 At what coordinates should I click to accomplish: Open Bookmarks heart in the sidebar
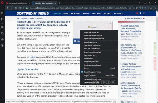click(x=2, y=33)
